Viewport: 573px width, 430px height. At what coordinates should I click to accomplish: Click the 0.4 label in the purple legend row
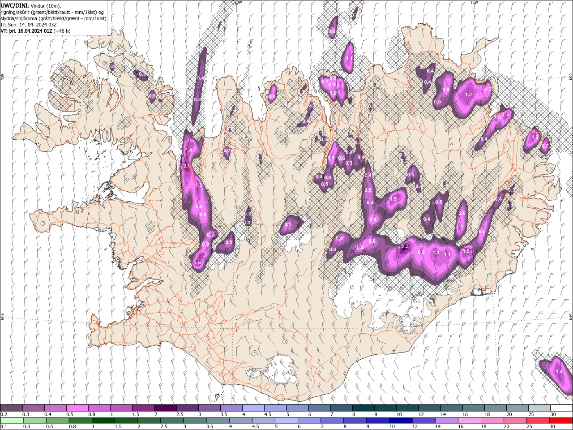[x=48, y=414]
